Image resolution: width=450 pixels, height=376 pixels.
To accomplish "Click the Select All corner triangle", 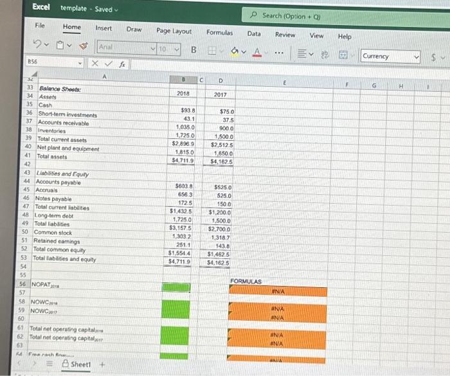I will coord(34,75).
